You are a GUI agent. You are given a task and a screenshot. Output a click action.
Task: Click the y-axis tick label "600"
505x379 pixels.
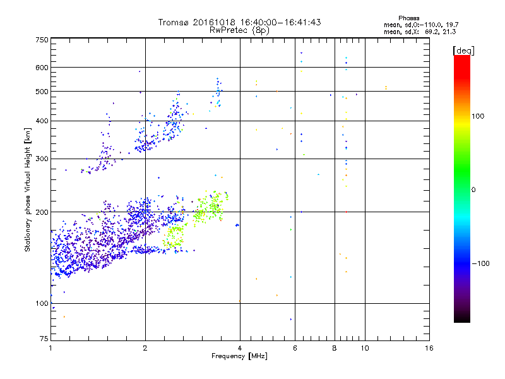point(42,68)
